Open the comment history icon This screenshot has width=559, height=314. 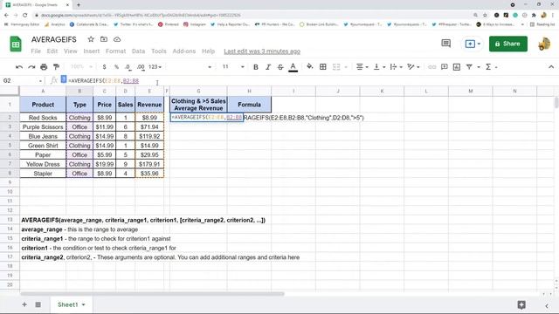tap(446, 44)
